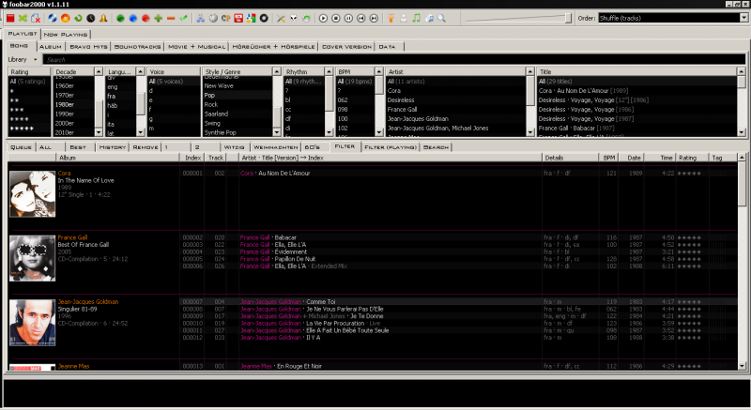Open the Weihnachten playlist tab
The image size is (751, 410).
tap(275, 147)
